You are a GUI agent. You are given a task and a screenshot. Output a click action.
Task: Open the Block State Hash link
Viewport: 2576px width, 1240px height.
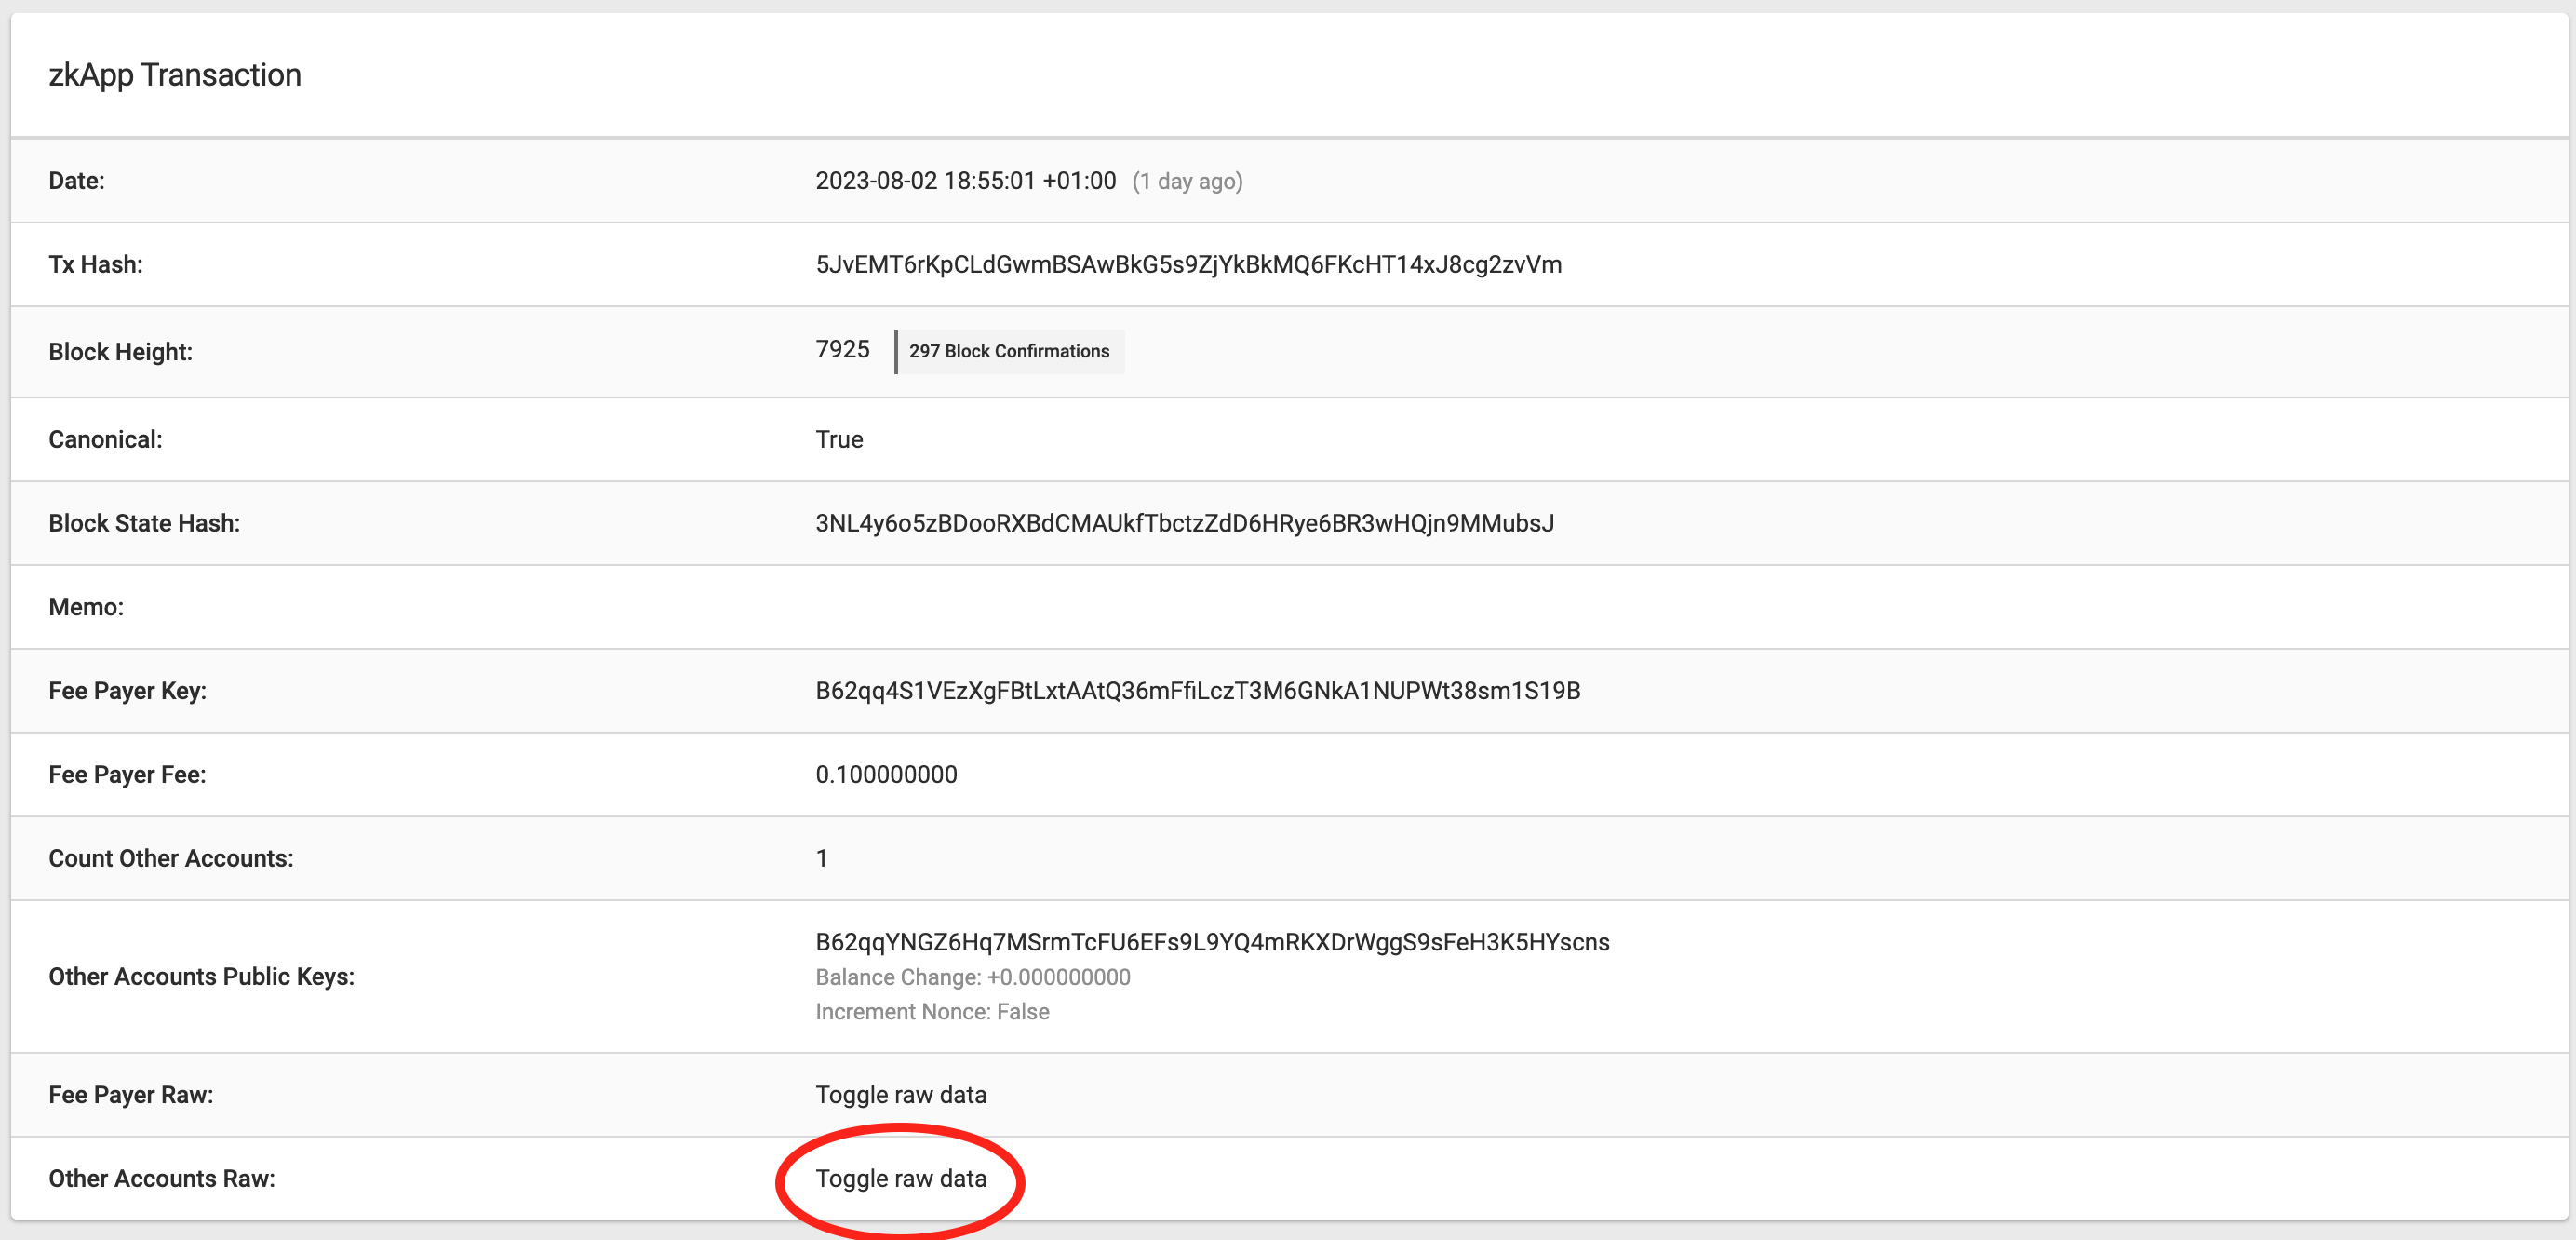tap(1184, 523)
